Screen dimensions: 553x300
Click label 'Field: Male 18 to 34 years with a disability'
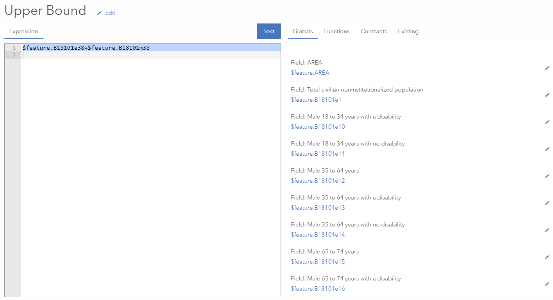tap(346, 117)
